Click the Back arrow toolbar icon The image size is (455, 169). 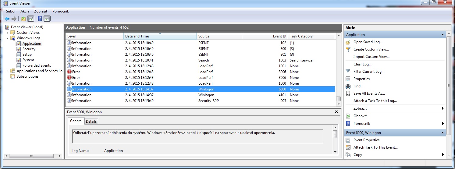point(7,19)
